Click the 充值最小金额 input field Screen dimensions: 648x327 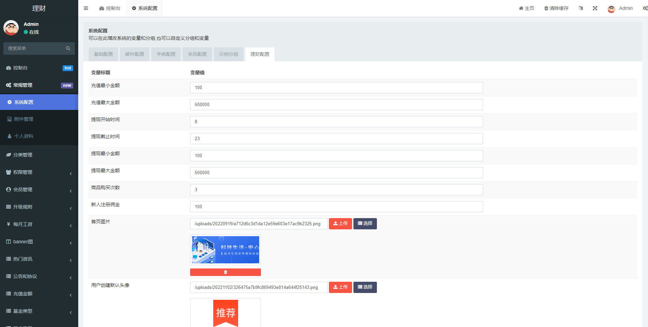336,87
